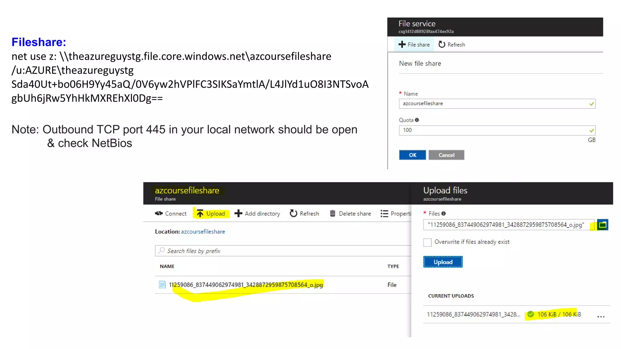The width and height of the screenshot is (621, 349).
Task: Click Upload in the azcoursefileshare toolbar
Action: click(x=211, y=214)
